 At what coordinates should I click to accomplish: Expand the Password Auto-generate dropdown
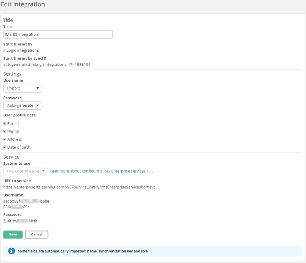point(22,105)
